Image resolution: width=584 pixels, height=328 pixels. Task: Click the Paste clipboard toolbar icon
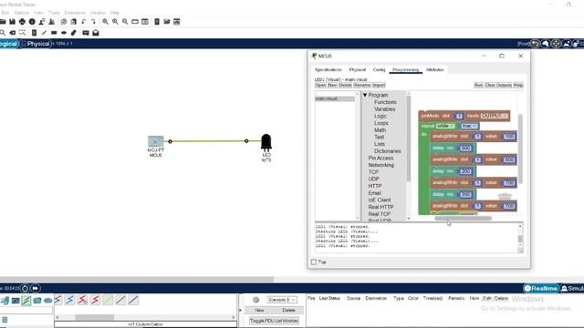73,22
